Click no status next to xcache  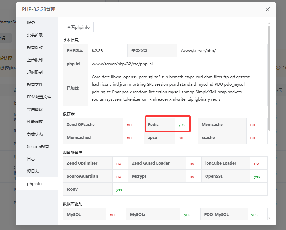[x=253, y=138]
